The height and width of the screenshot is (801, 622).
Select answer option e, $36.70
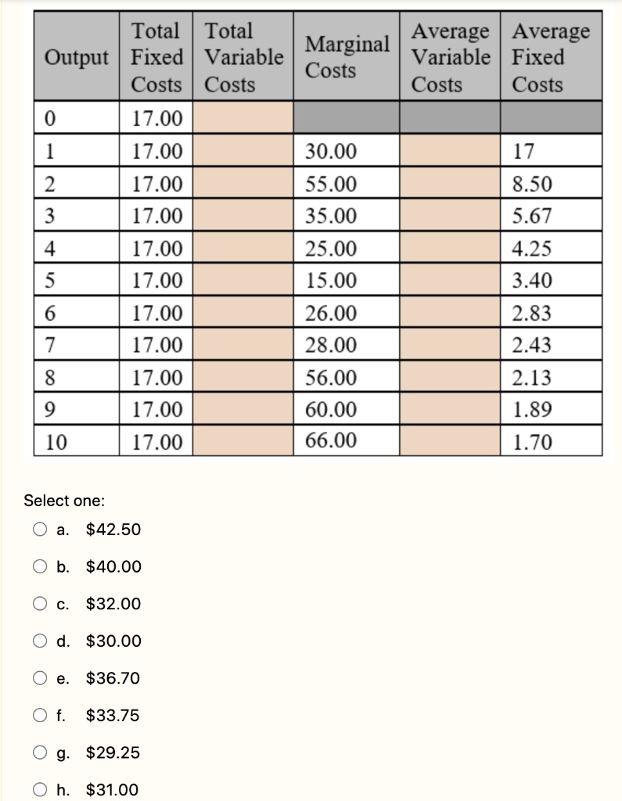click(x=39, y=678)
